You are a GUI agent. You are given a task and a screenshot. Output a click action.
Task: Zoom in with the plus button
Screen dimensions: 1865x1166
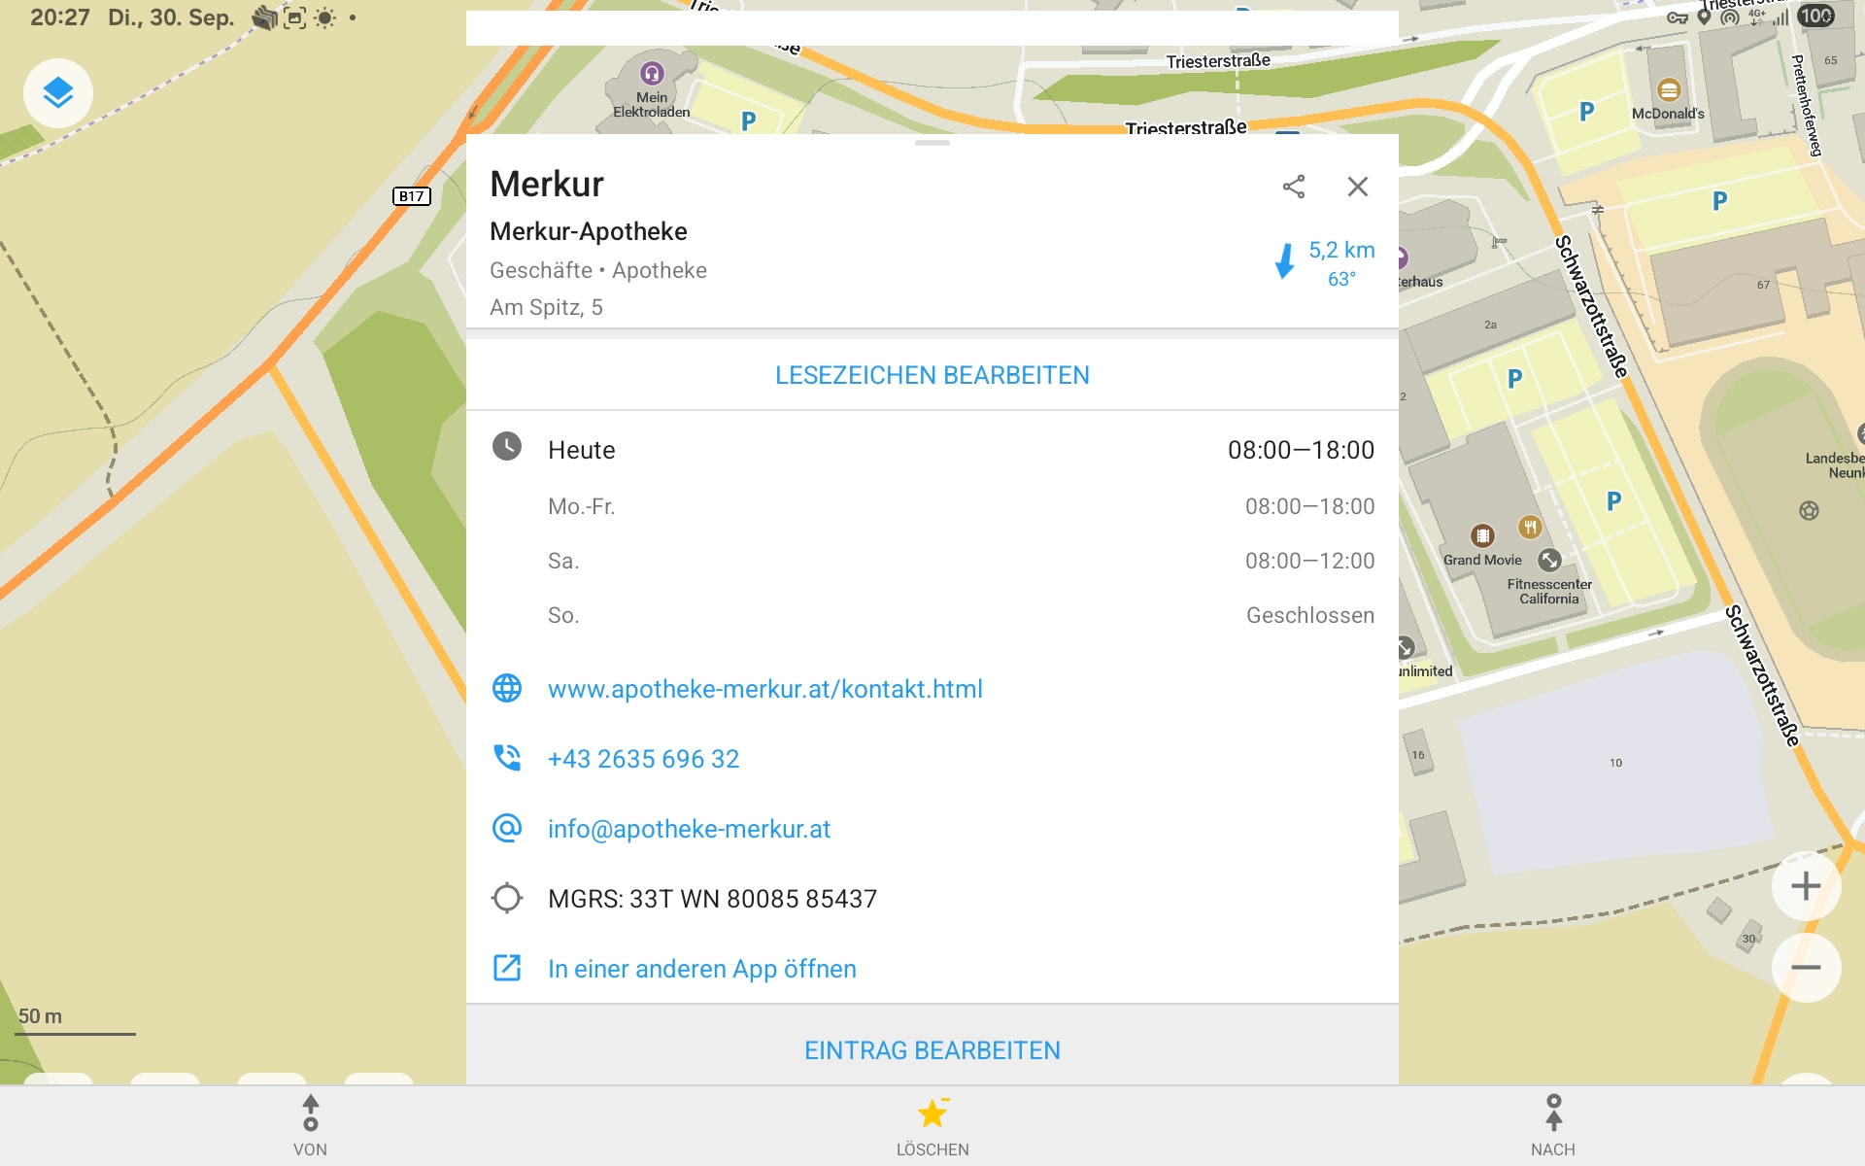tap(1805, 886)
